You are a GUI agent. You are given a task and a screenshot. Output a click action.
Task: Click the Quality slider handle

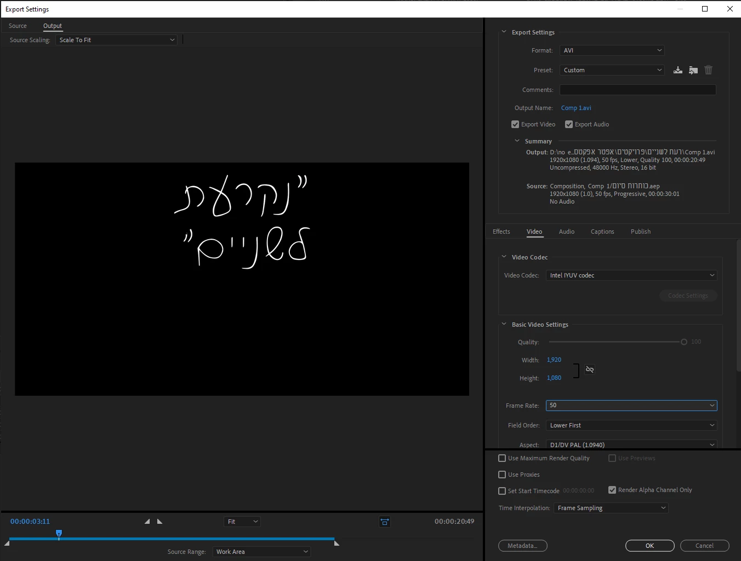click(x=684, y=342)
